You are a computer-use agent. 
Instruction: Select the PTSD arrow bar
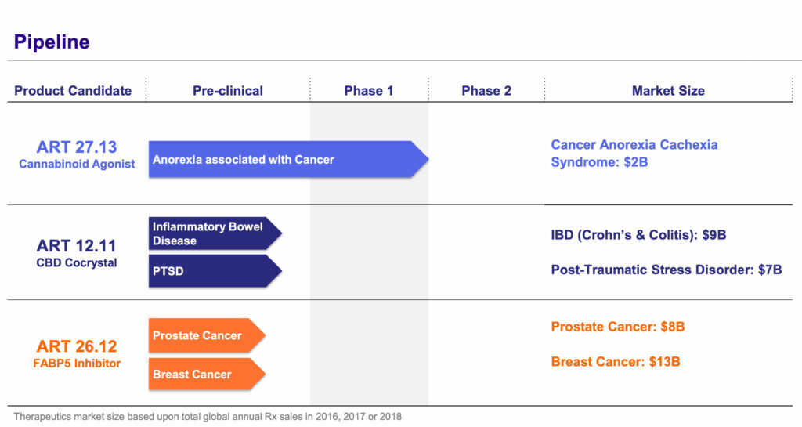[x=215, y=271]
